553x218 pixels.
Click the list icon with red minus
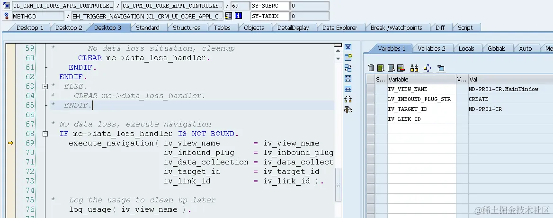coord(400,68)
